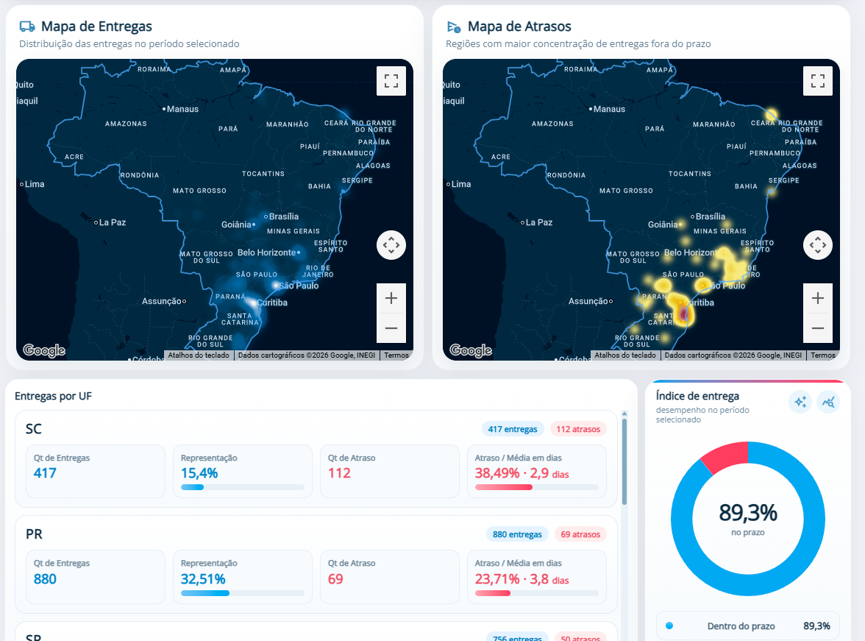This screenshot has height=641, width=865.
Task: Click São Paulo label on the Entregas map
Action: pyautogui.click(x=299, y=286)
